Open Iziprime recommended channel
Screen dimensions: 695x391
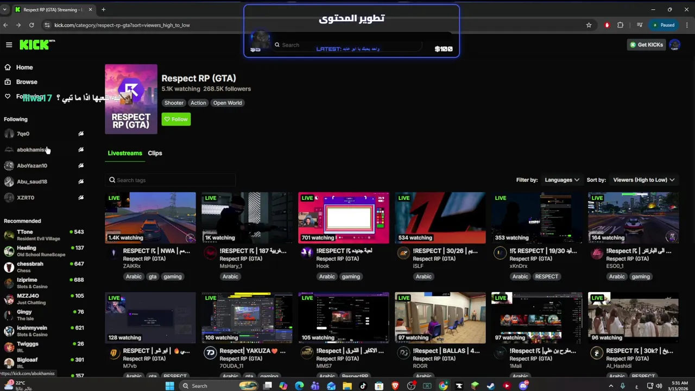coord(43,283)
